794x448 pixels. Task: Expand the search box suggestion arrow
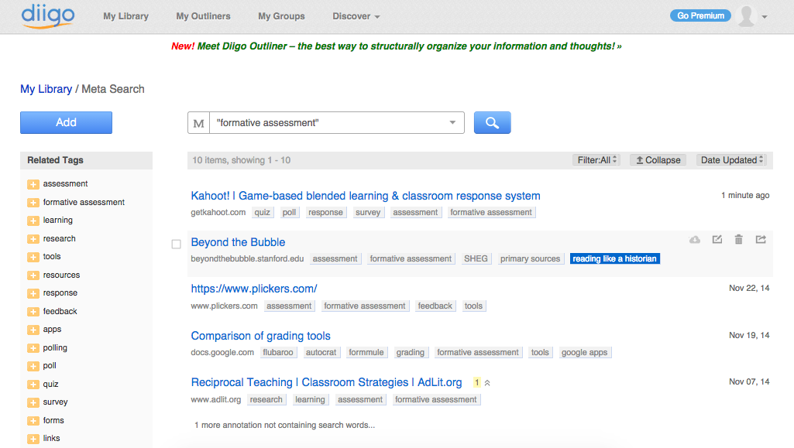(x=453, y=123)
